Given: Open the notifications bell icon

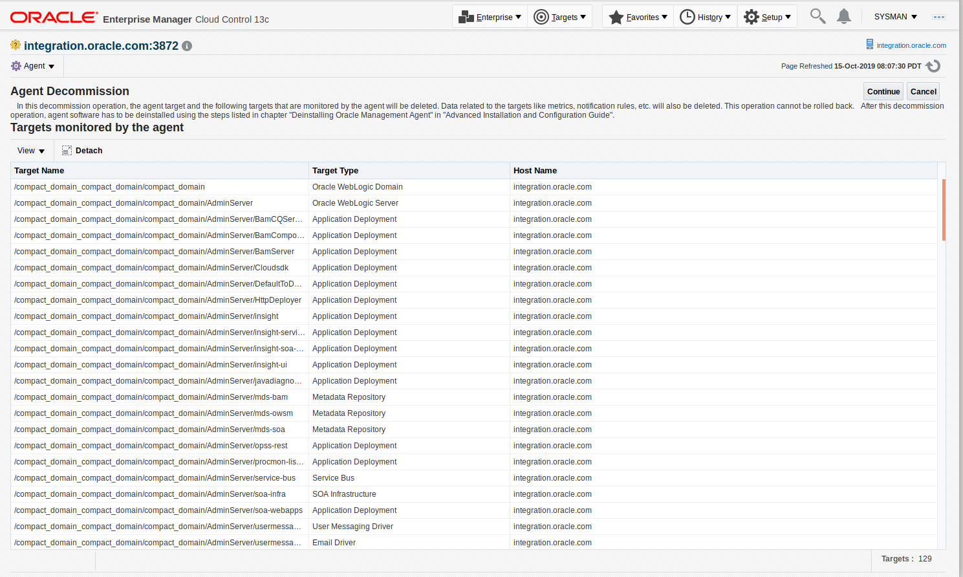Looking at the screenshot, I should point(843,16).
